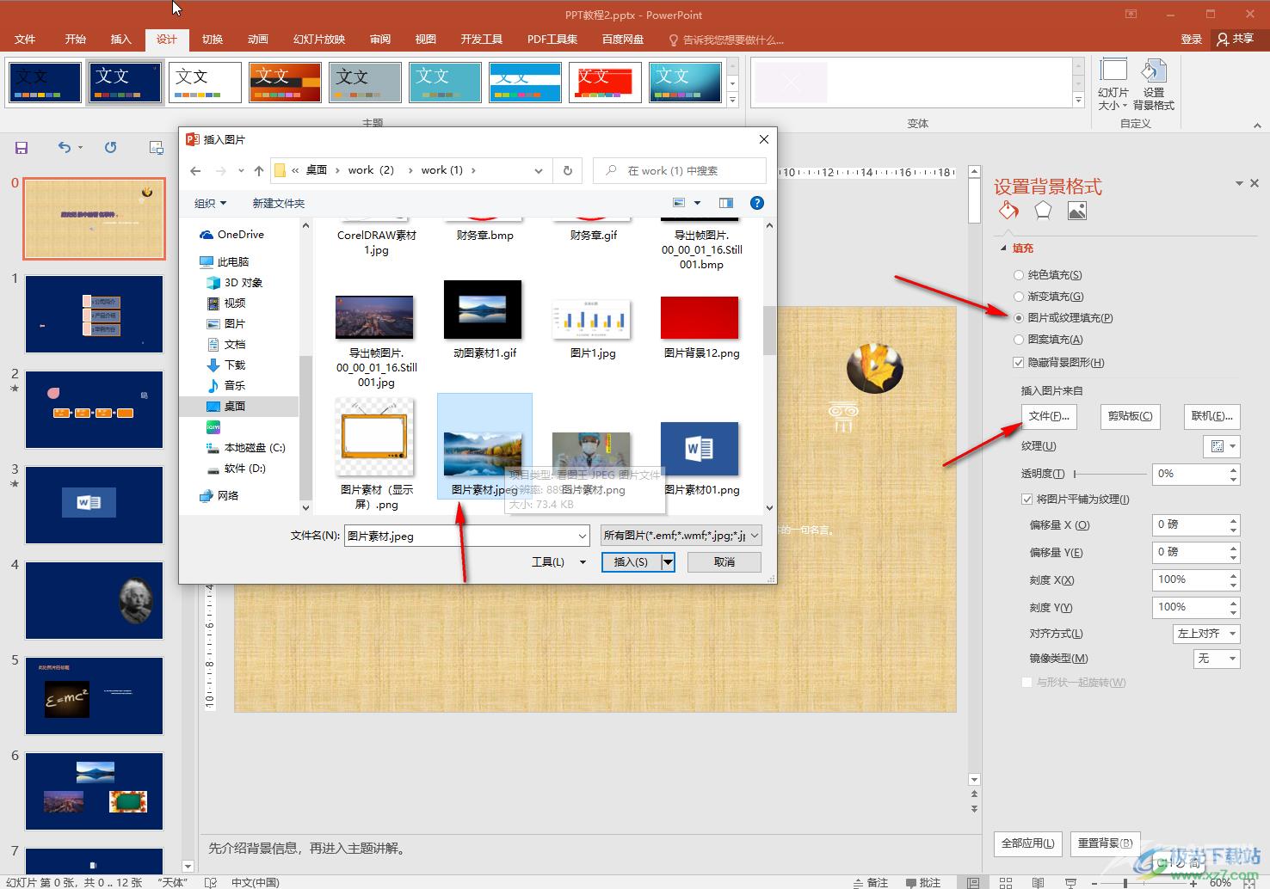Viewport: 1270px width, 889px height.
Task: Open the 插入 button dropdown arrow
Action: coord(668,562)
